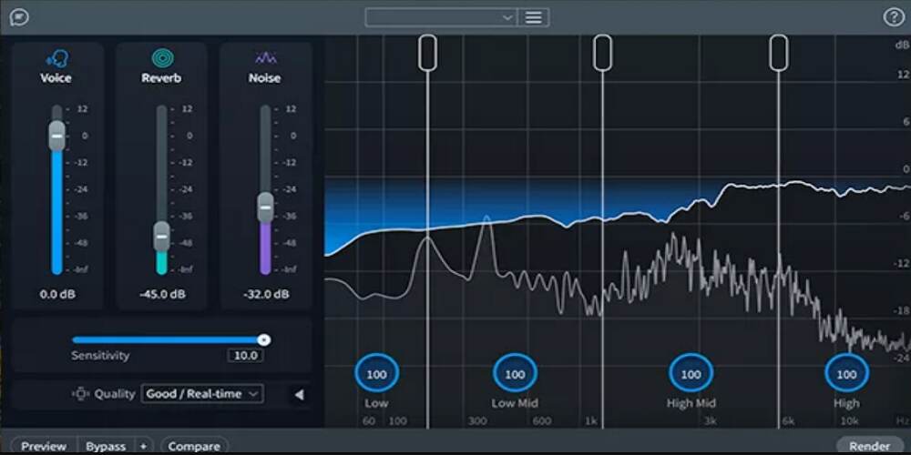Click the Noise level slider handle
This screenshot has width=911, height=455.
point(265,207)
